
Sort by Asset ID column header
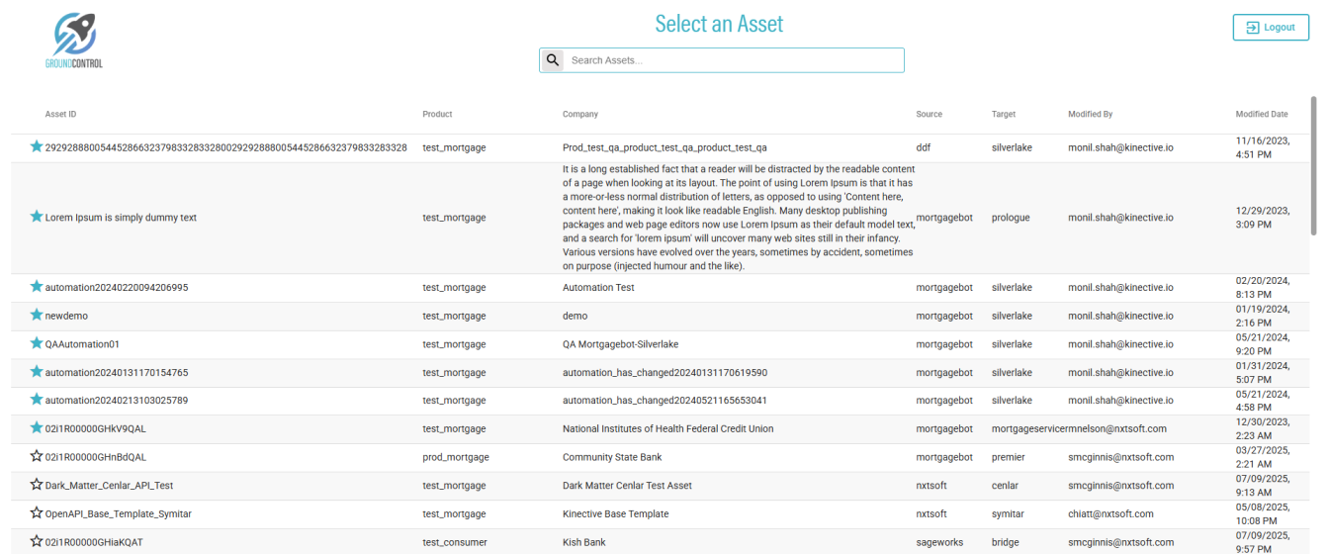[x=60, y=115]
